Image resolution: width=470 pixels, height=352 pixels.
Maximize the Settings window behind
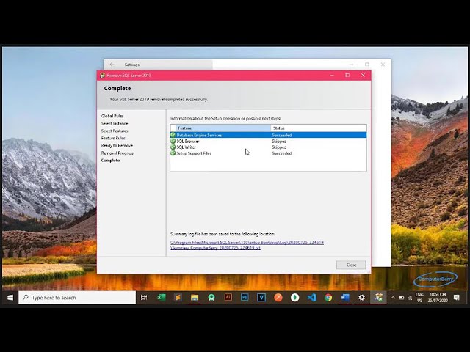pos(367,65)
